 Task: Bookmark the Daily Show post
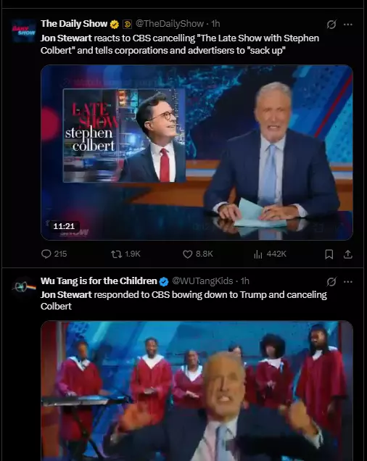329,254
